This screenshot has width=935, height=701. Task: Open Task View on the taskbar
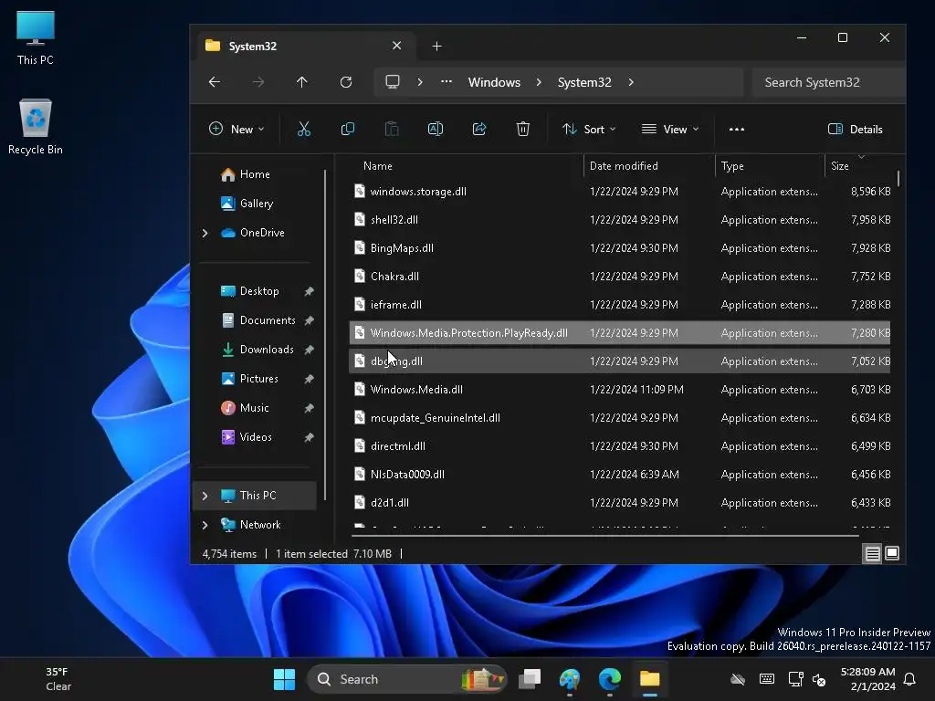[530, 679]
